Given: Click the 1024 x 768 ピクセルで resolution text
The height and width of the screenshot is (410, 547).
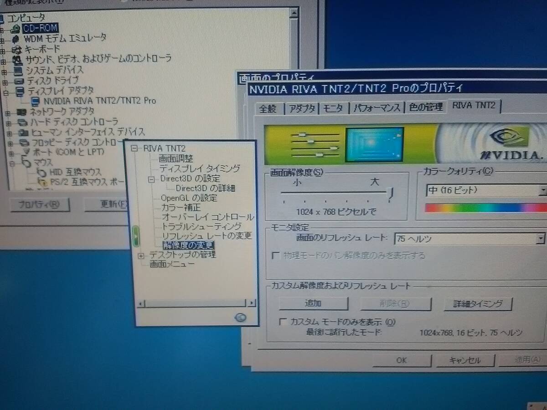Looking at the screenshot, I should tap(336, 212).
